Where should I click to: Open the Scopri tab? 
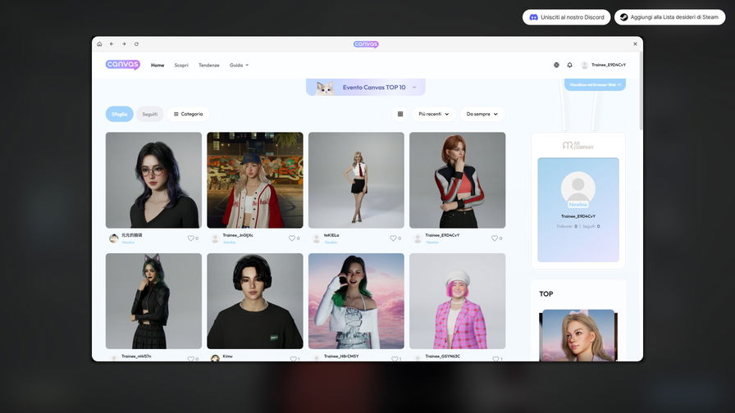(181, 65)
